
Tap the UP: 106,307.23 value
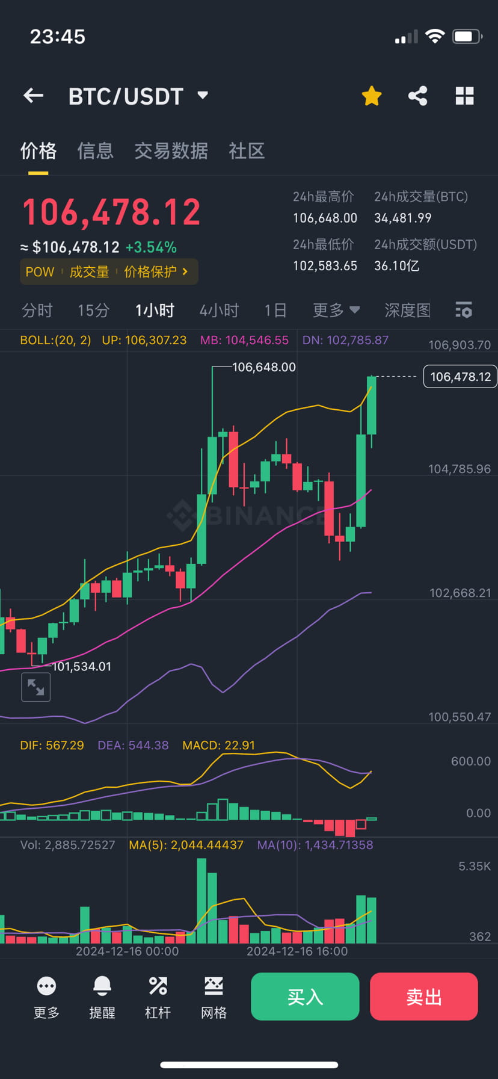(144, 340)
